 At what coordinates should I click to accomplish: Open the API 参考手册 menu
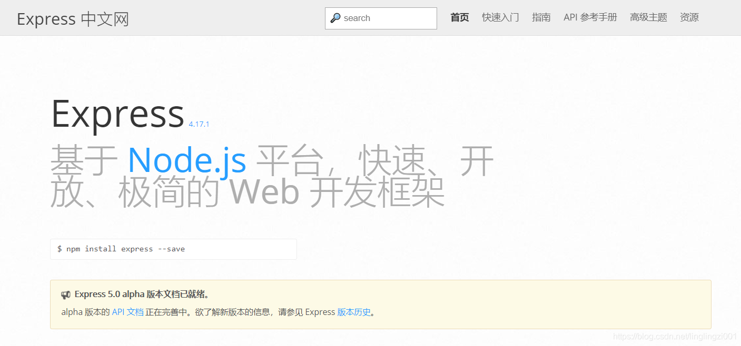(590, 17)
